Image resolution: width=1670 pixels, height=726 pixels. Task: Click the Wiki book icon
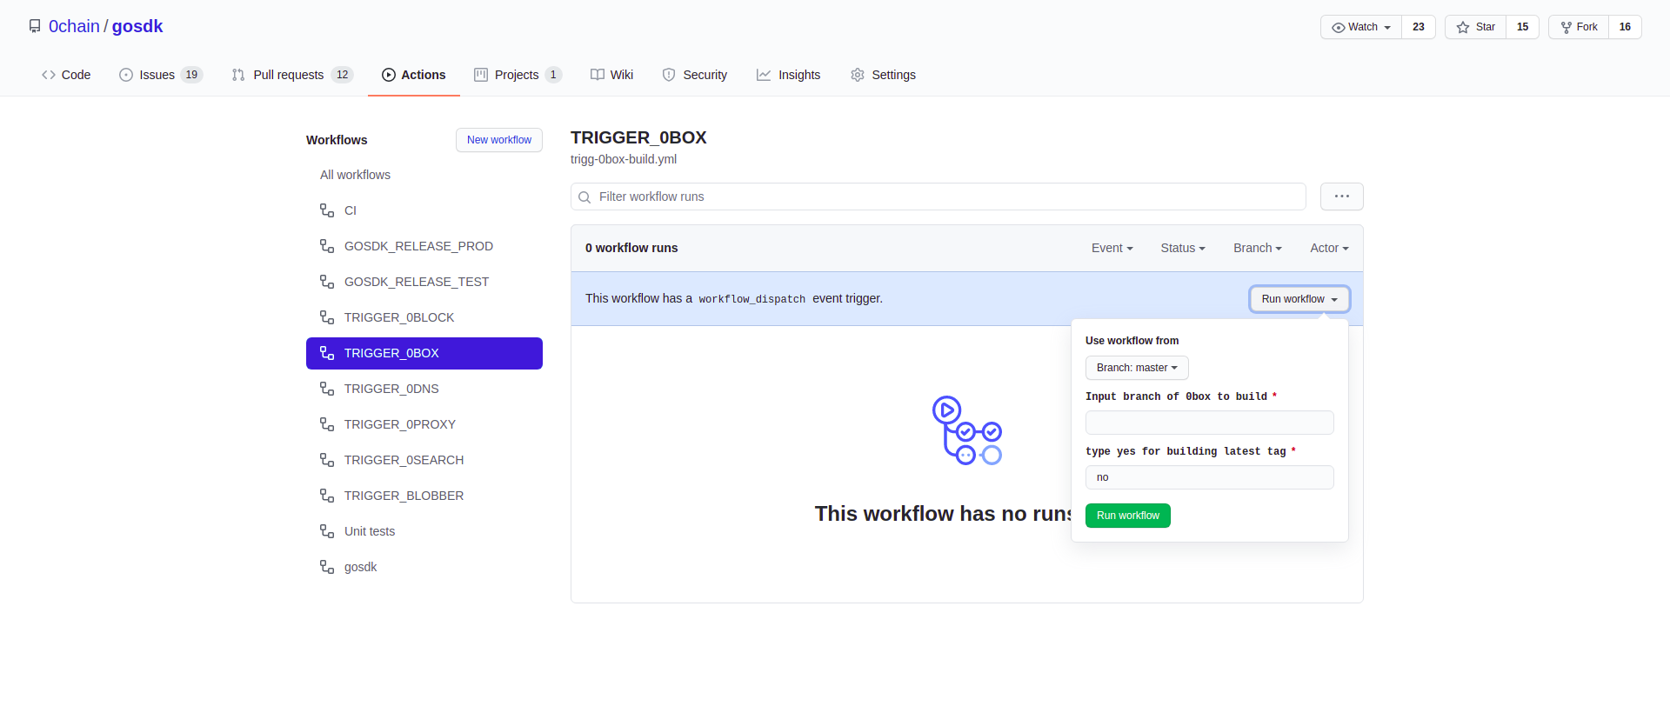[x=598, y=75]
